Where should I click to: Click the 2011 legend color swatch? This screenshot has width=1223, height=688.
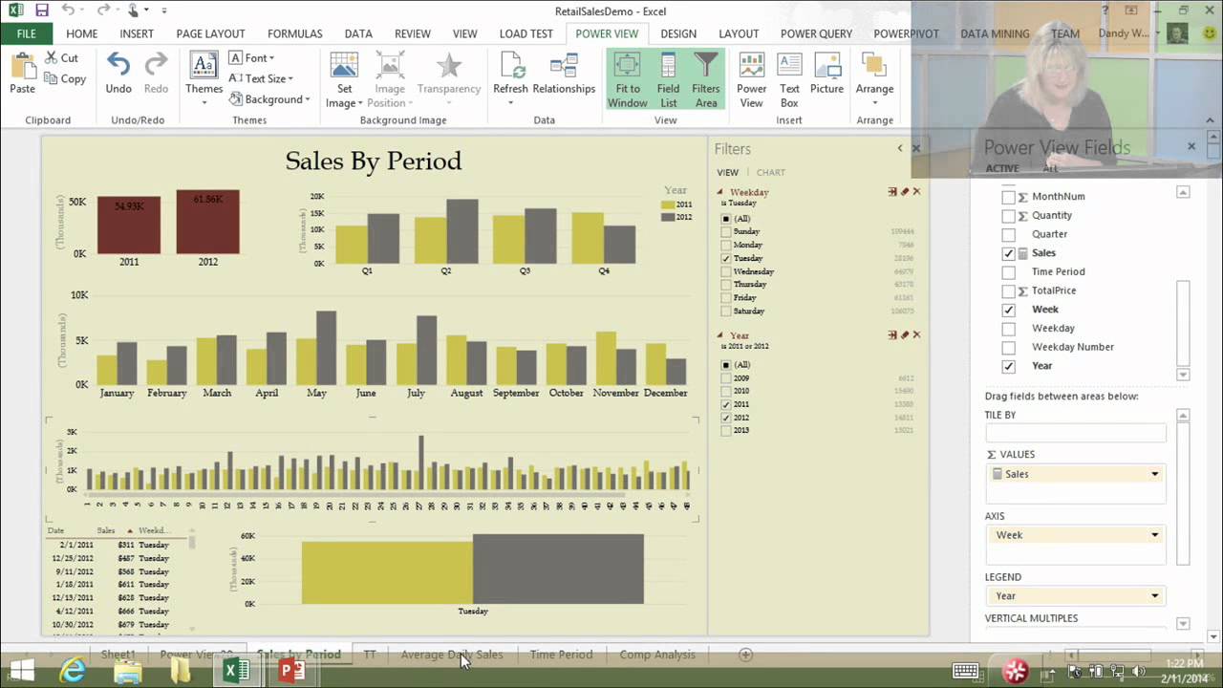[668, 204]
